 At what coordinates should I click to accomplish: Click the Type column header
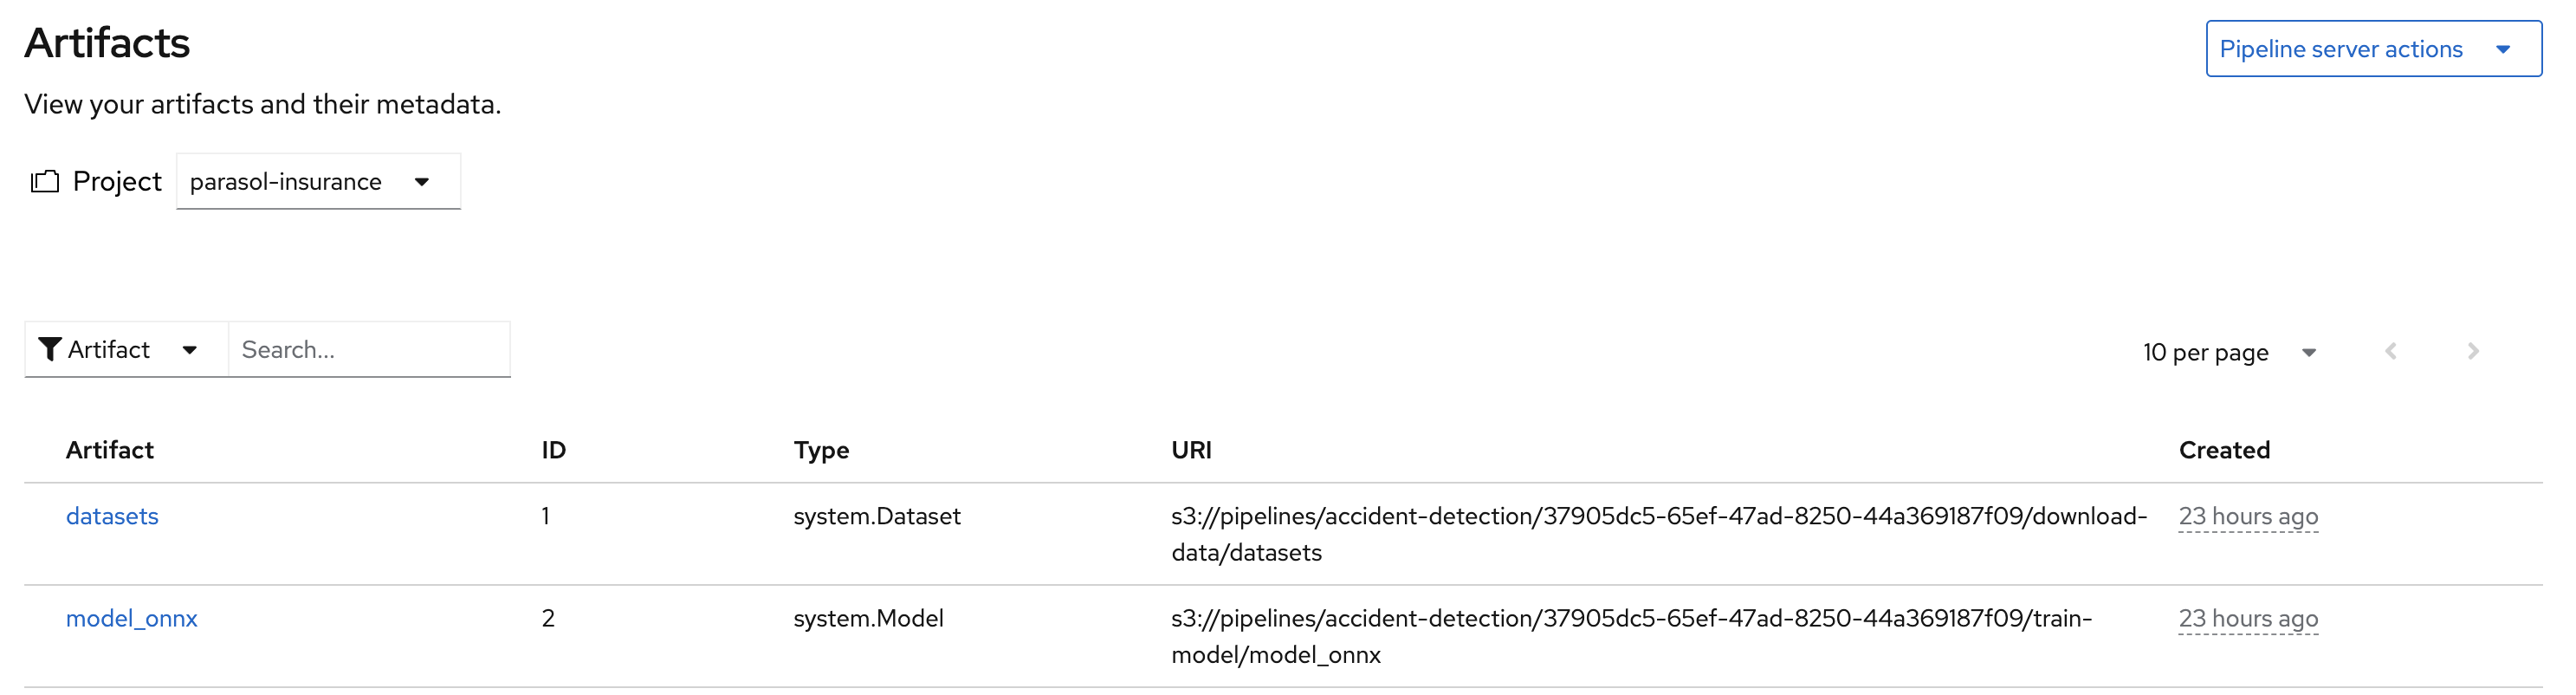[821, 450]
